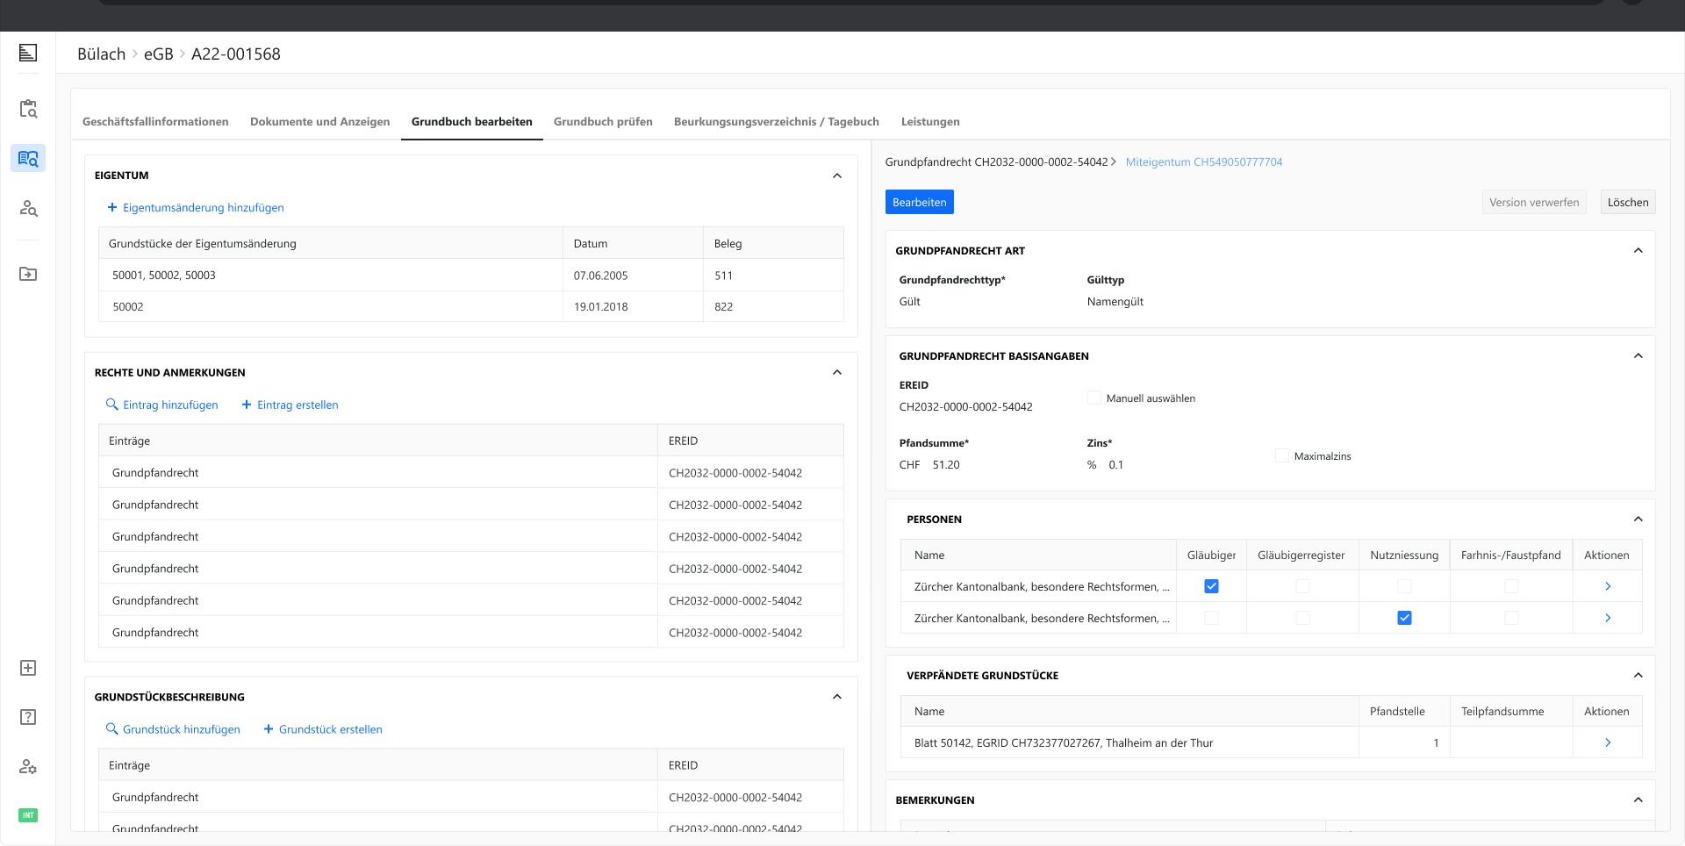Collapse RECHTE UND ANMERKUNGEN section
This screenshot has width=1685, height=846.
pyautogui.click(x=837, y=372)
